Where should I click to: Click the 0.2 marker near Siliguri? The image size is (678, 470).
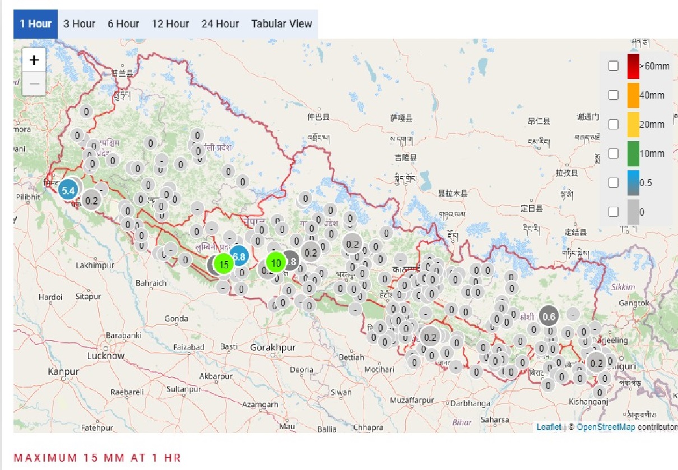(597, 363)
